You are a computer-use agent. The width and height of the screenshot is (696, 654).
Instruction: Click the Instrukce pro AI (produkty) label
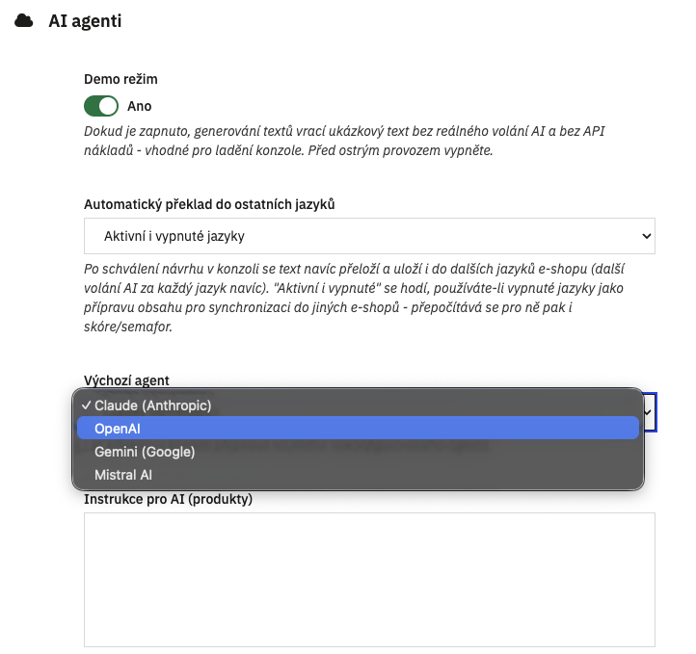(169, 499)
